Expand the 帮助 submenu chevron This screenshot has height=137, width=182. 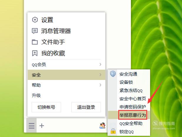[100, 85]
